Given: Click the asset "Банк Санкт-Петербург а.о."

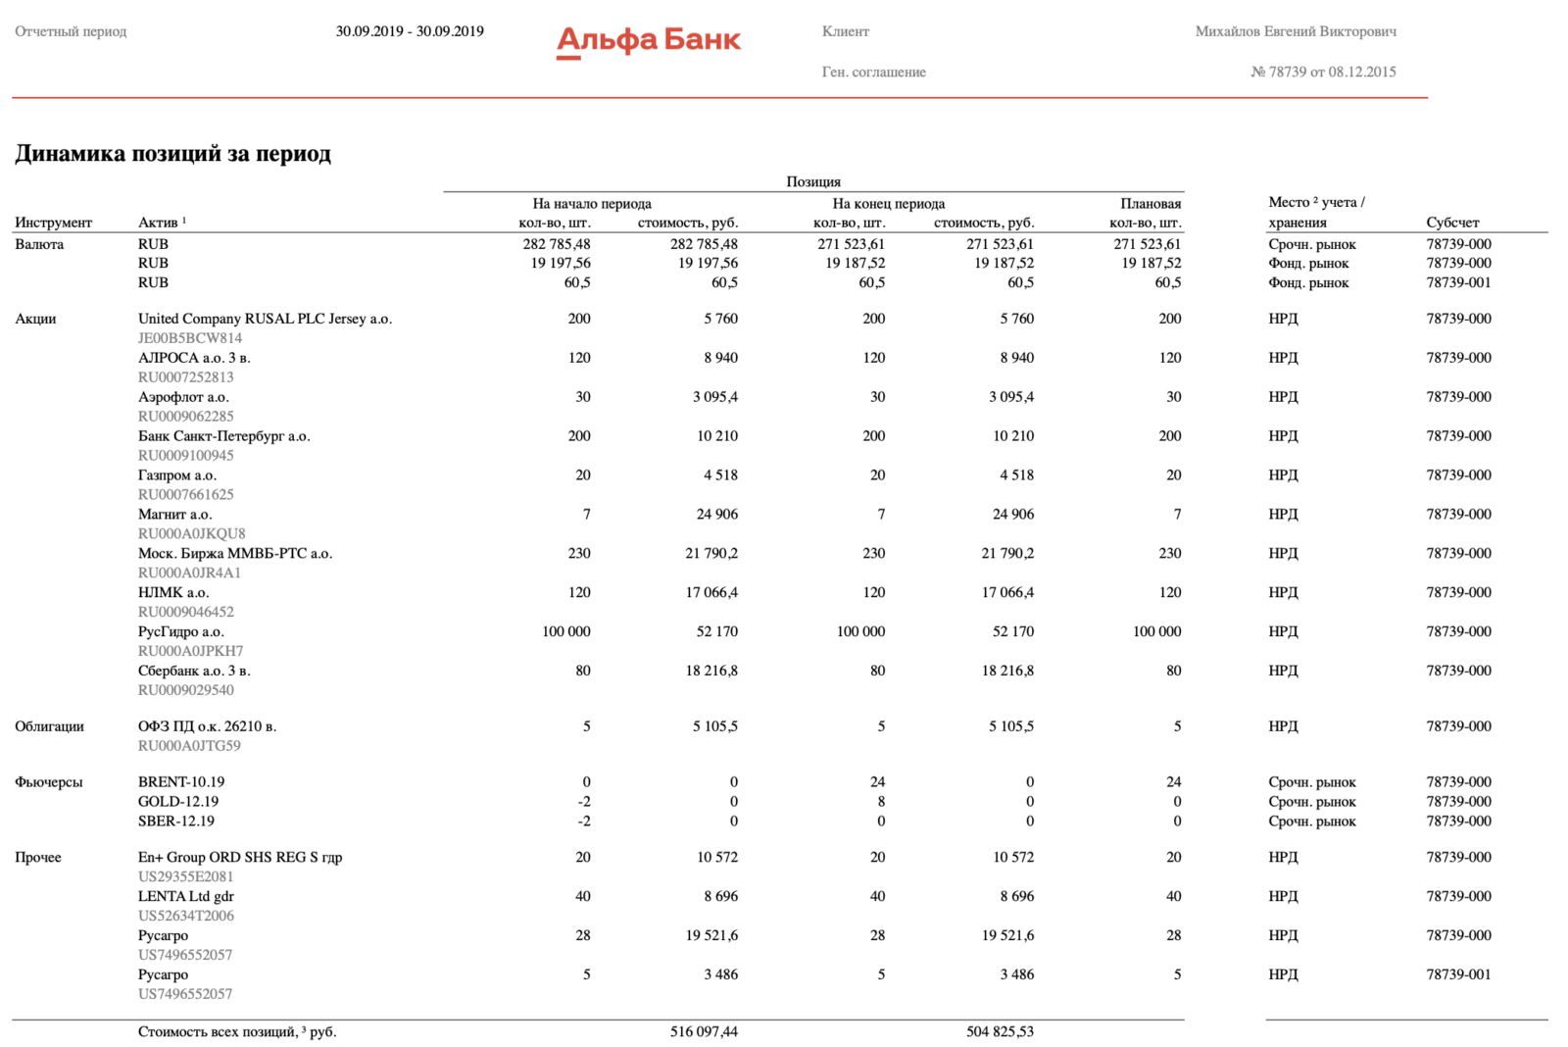Looking at the screenshot, I should [224, 436].
